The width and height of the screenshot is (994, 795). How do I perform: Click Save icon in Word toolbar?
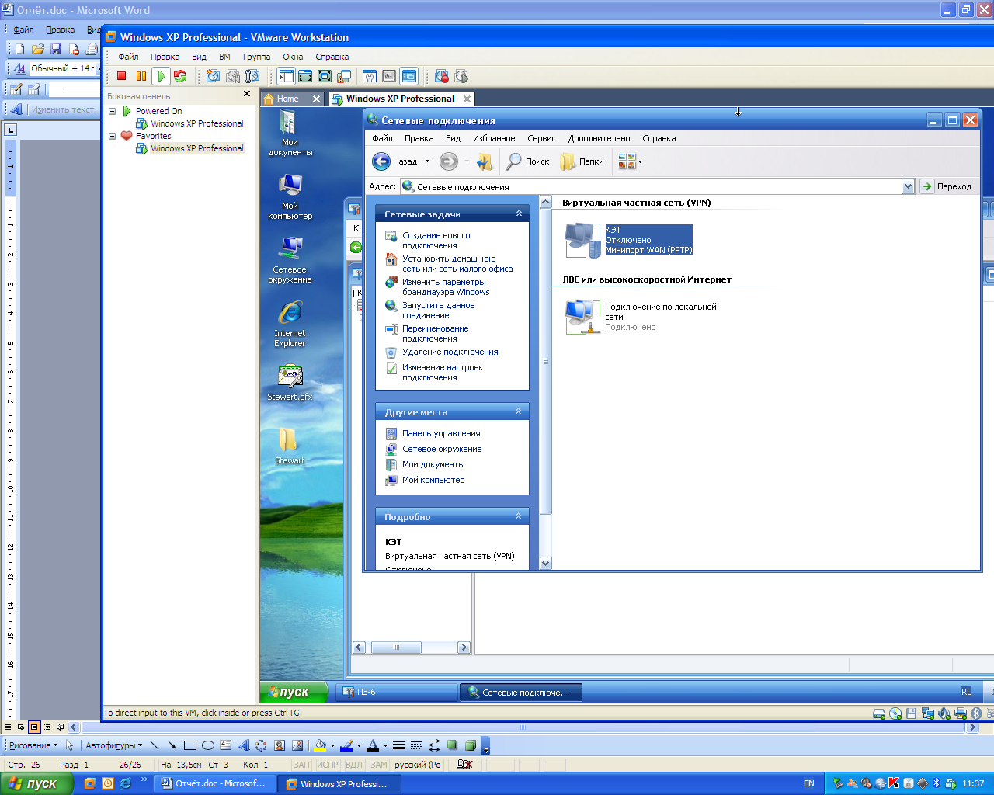[56, 49]
